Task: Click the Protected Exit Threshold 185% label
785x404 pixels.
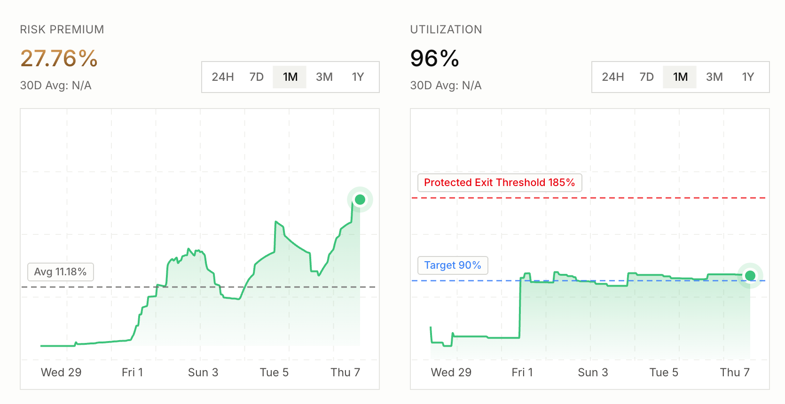Action: [500, 183]
